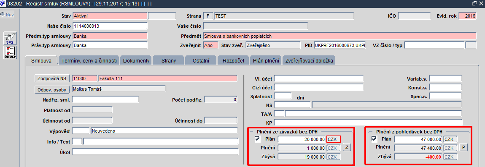Click the application logo in title bar
This screenshot has width=485, height=167.
(x=3, y=4)
